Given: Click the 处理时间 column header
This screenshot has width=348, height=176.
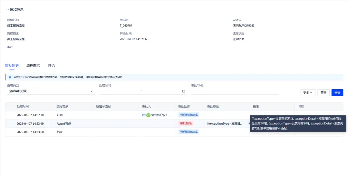Looking at the screenshot, I should point(23,106).
